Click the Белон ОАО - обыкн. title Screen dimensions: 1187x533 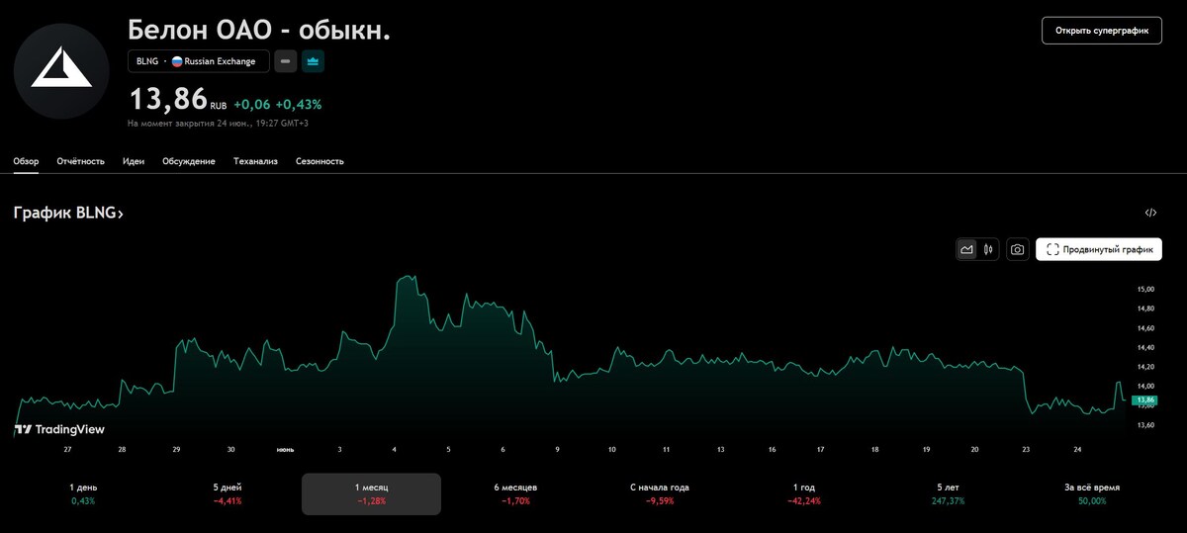(259, 30)
